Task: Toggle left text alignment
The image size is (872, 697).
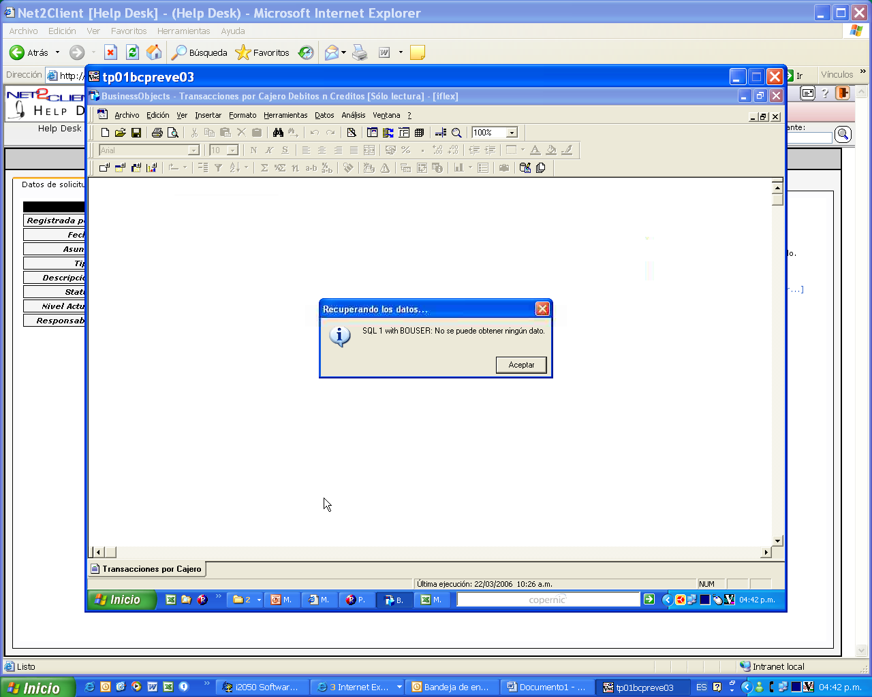Action: (x=306, y=150)
